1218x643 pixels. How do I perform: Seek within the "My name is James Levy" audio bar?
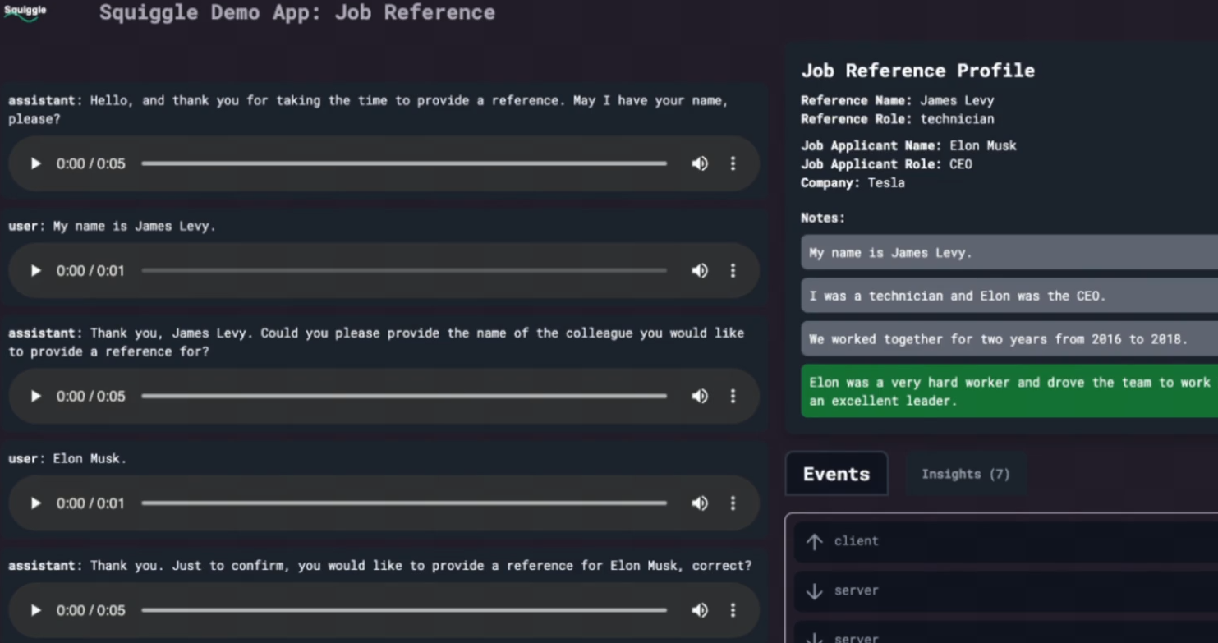[404, 270]
